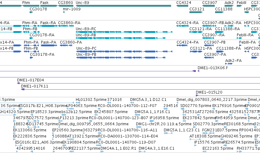Image resolution: width=260 pixels, height=153 pixels.
Task: Click the Adk2-PA protein label
Action: [233, 61]
